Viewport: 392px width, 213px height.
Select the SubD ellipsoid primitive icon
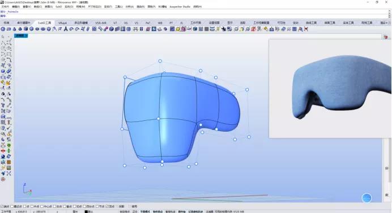coord(37,29)
